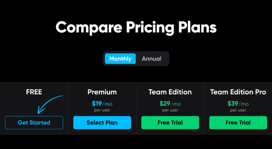Screen dimensions: 272x149
Task: Click the Team Edition plan title
Action: [170, 92]
